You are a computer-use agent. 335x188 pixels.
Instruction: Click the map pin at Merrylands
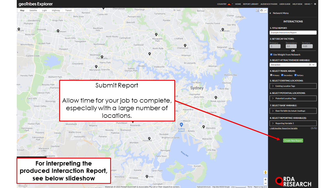(96, 67)
